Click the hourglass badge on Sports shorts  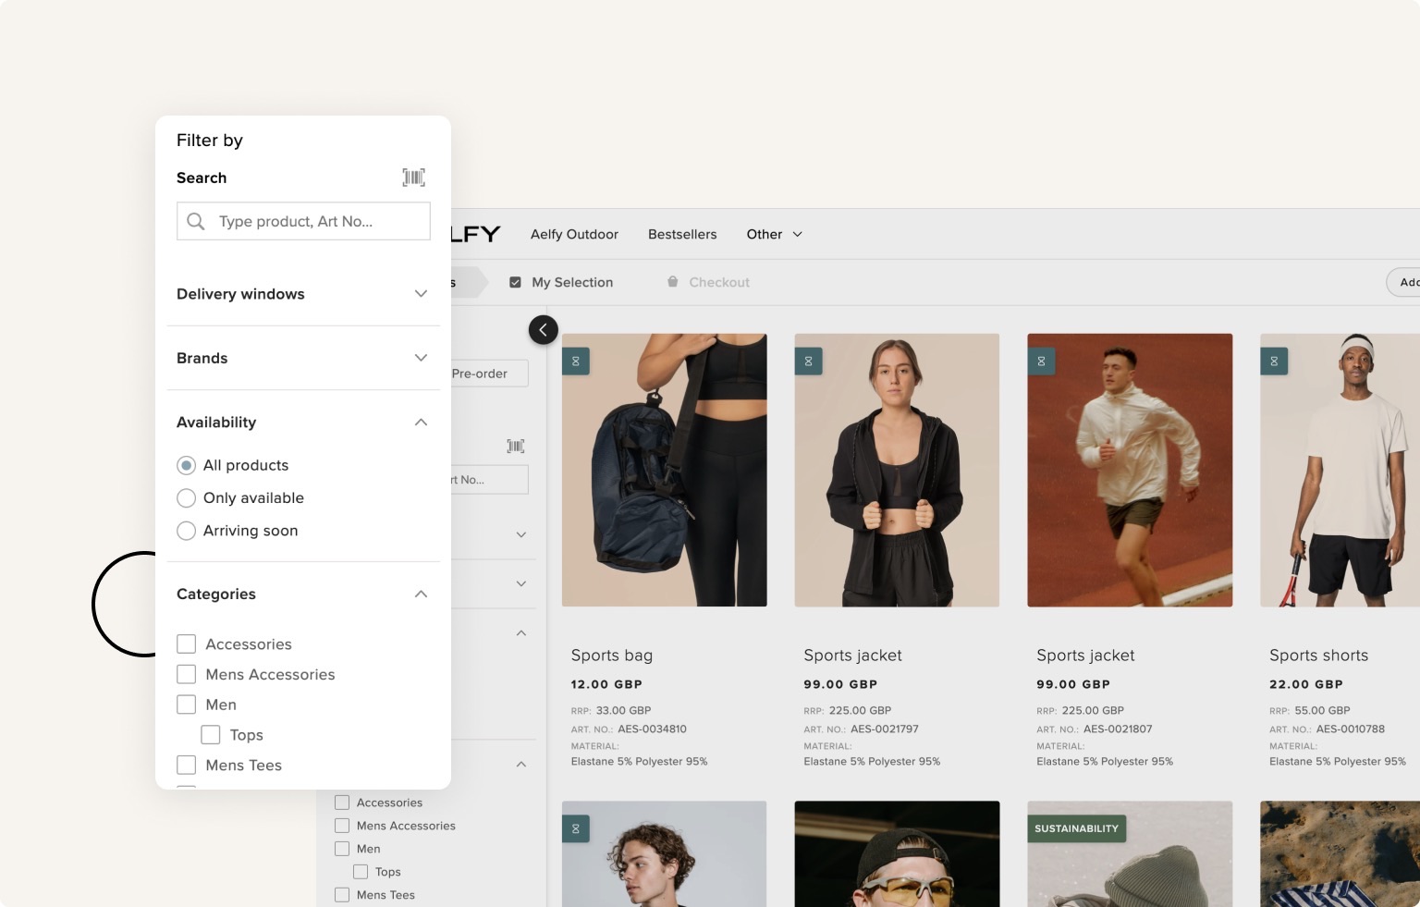1274,362
